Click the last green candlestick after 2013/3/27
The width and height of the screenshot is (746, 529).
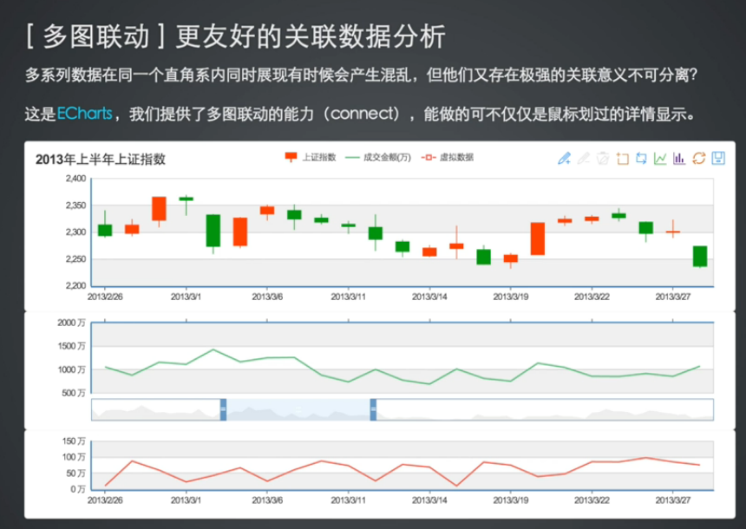tap(700, 257)
